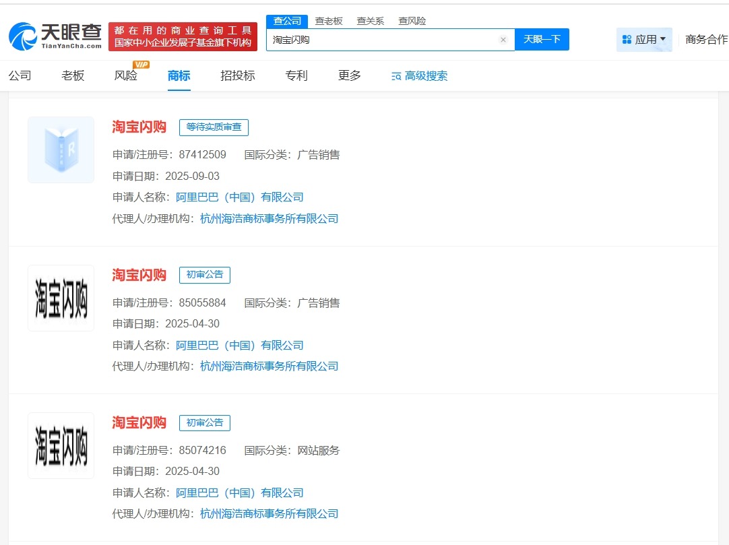The height and width of the screenshot is (545, 729).
Task: Clear search box with × icon
Action: 503,40
